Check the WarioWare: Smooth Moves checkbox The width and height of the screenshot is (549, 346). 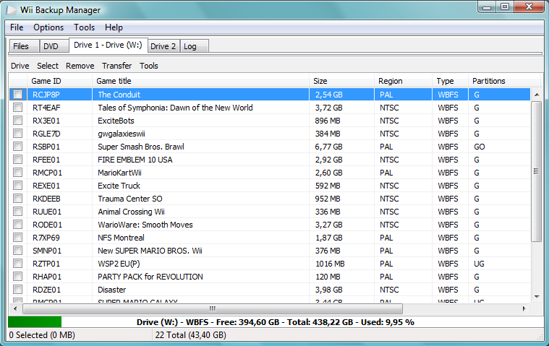(x=17, y=225)
